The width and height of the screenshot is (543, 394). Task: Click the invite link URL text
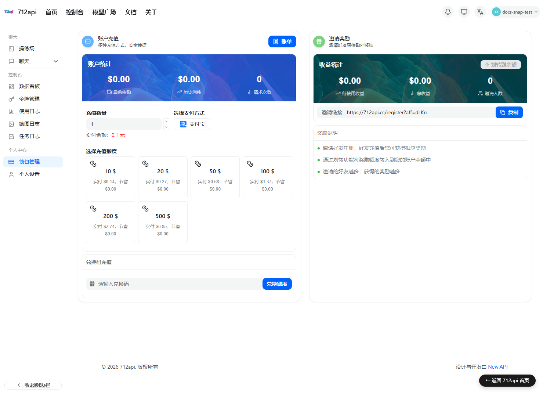(387, 112)
